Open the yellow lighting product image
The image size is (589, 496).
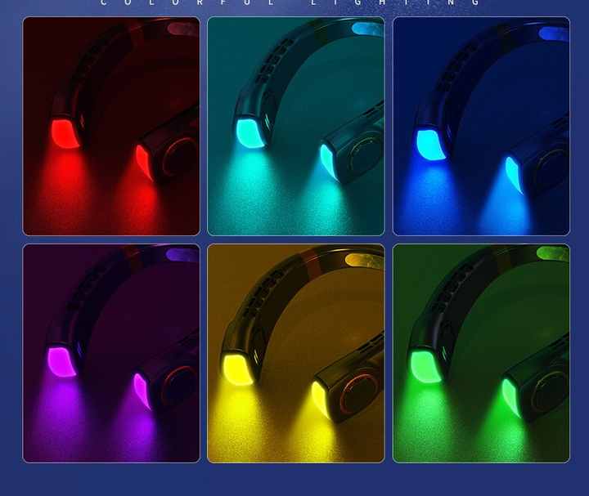(x=296, y=353)
